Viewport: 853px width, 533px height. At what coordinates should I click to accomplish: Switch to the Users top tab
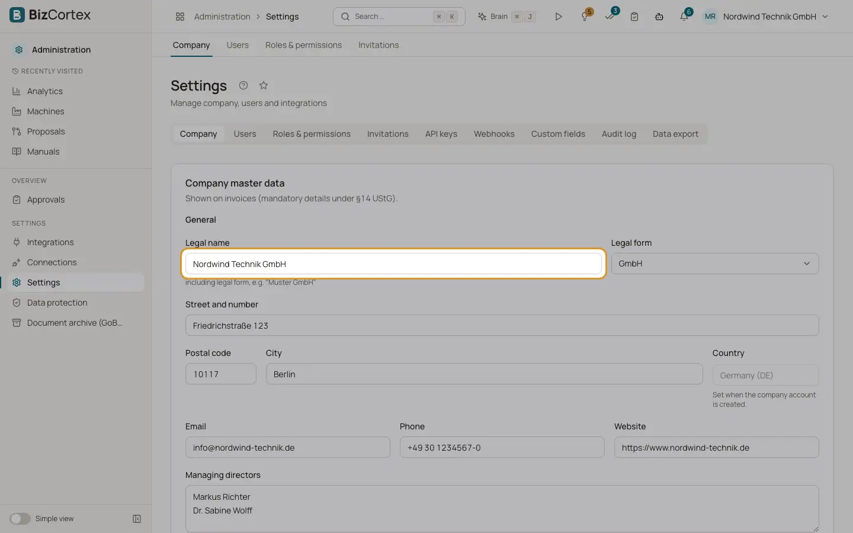[x=238, y=45]
